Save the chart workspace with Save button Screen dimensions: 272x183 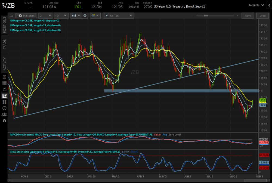point(248,15)
